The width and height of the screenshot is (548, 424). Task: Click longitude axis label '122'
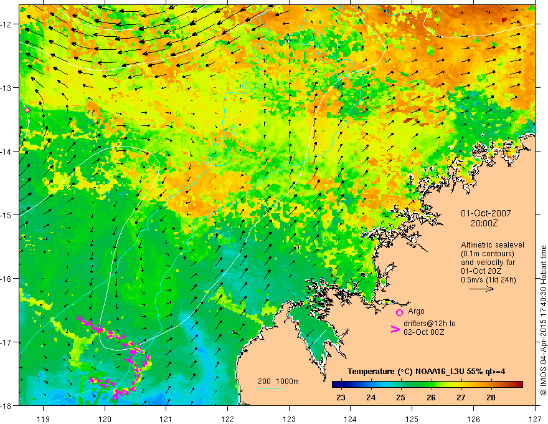pyautogui.click(x=227, y=419)
